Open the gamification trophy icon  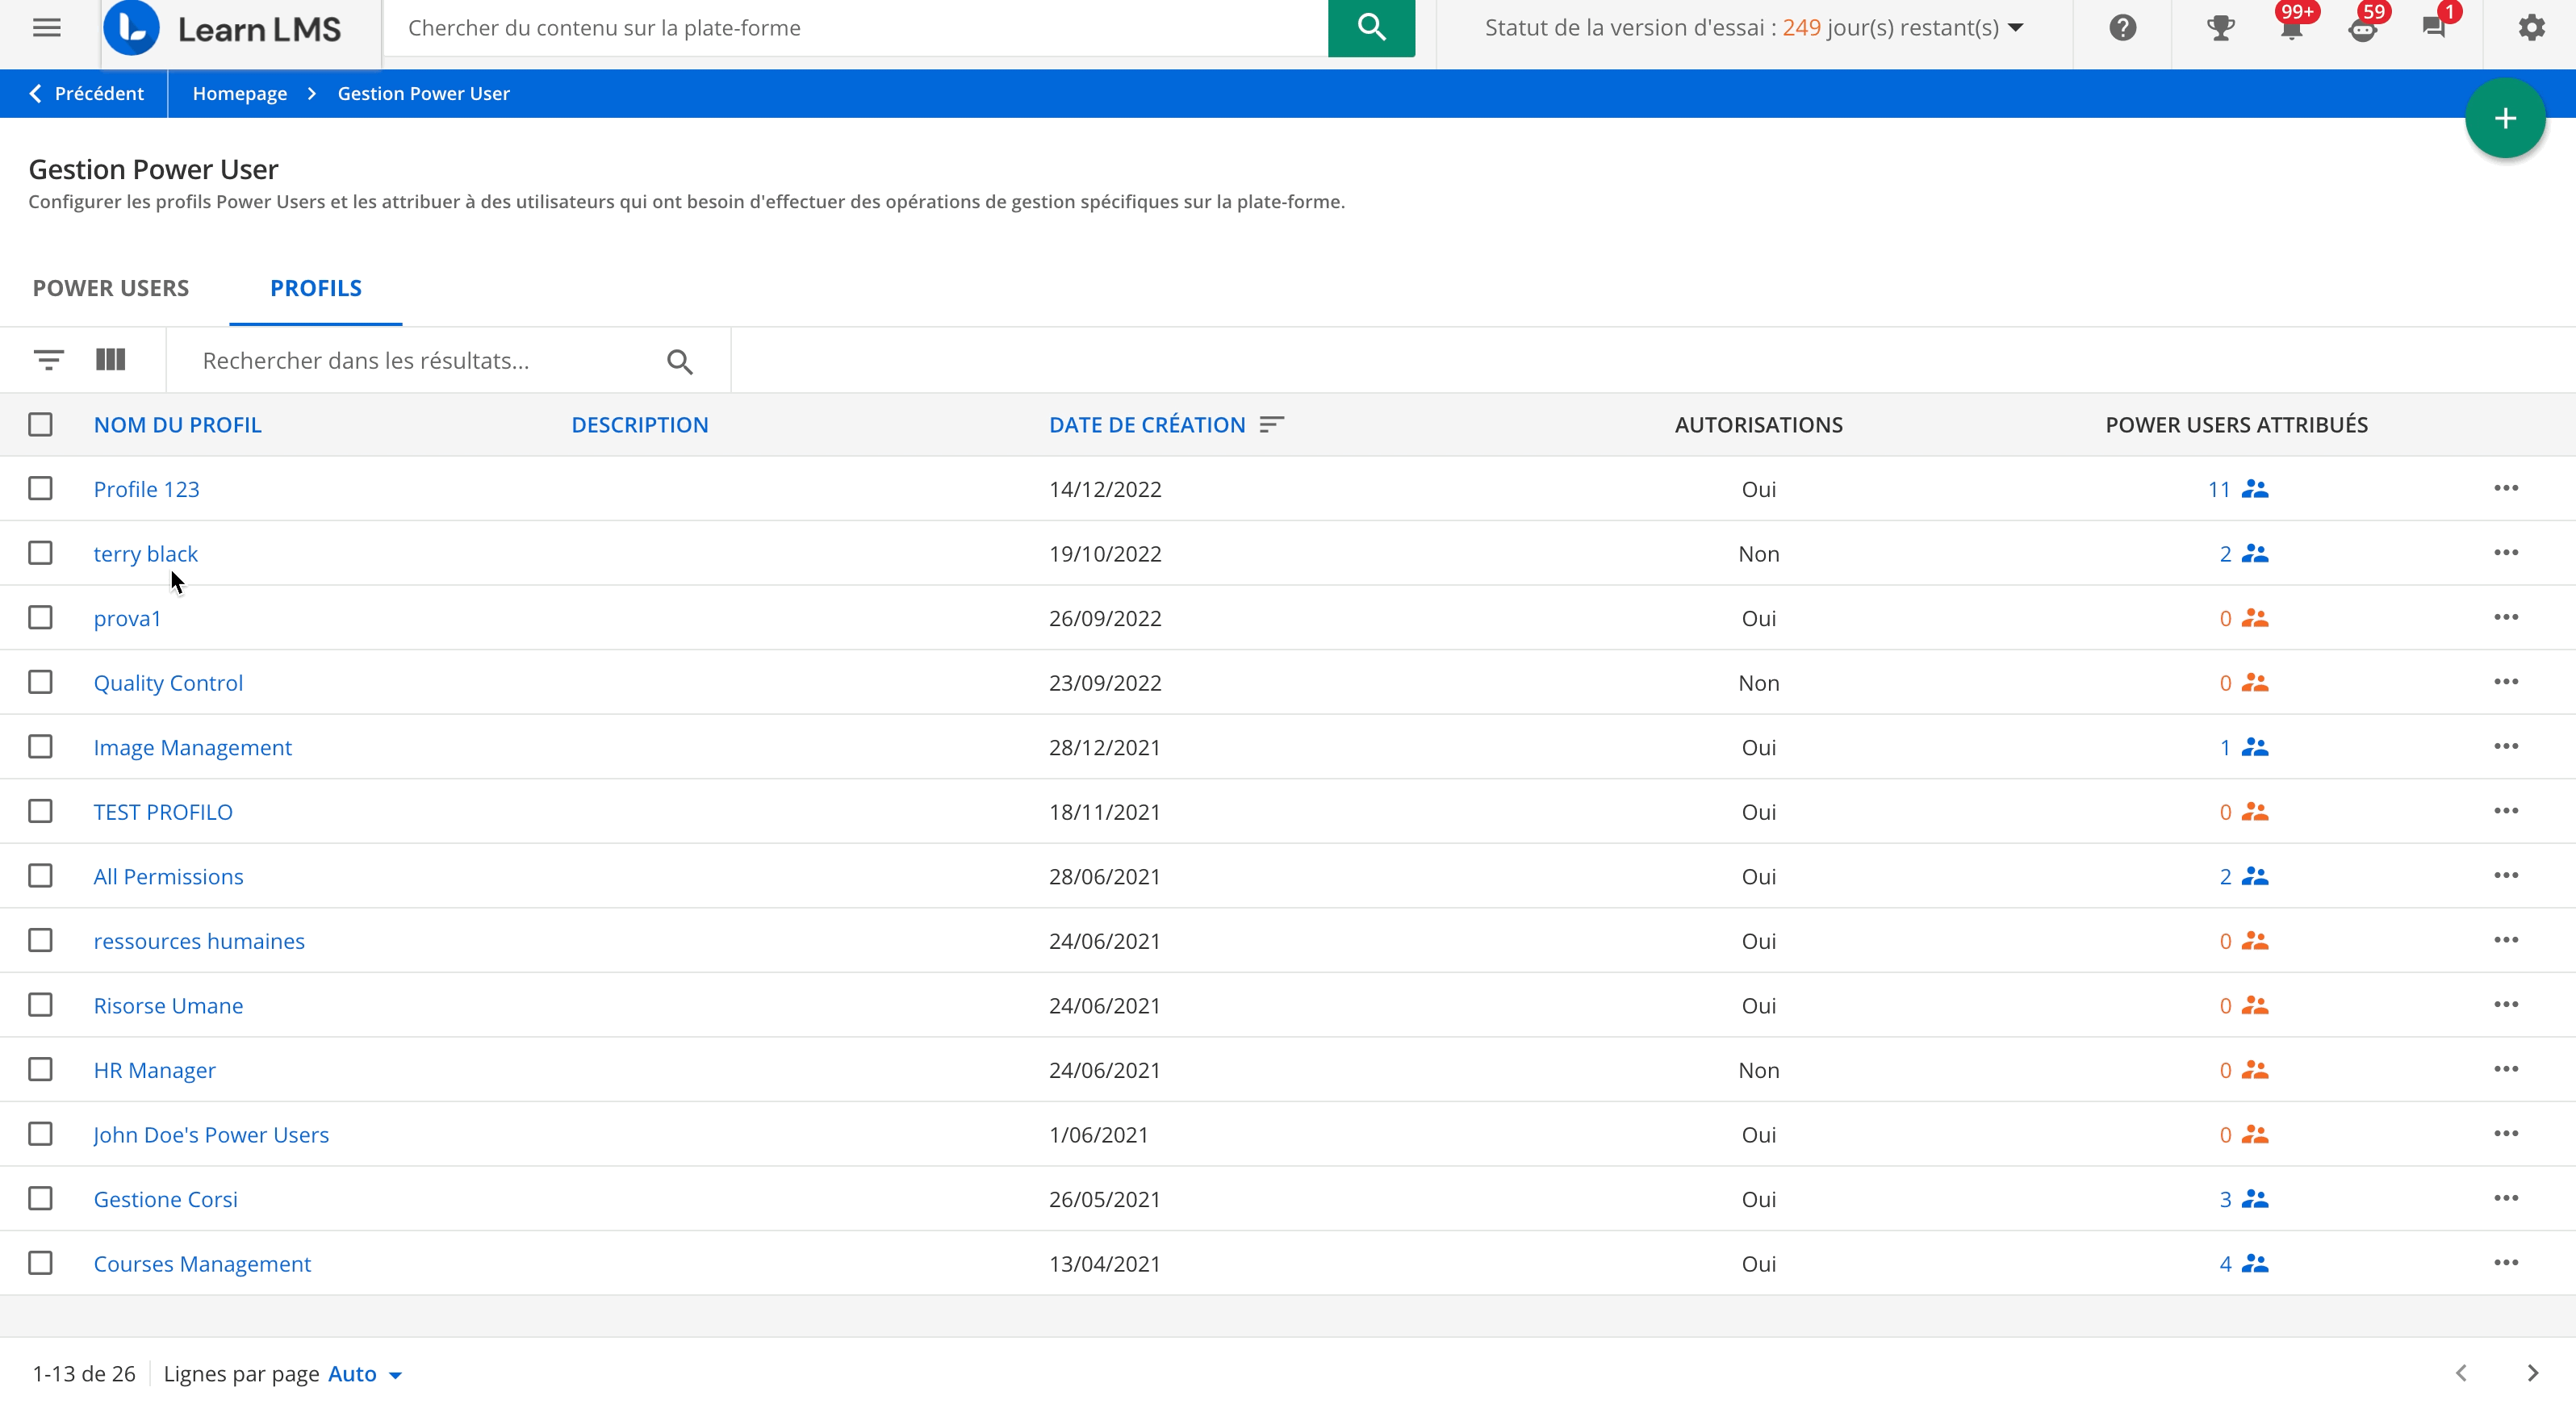pos(2220,28)
